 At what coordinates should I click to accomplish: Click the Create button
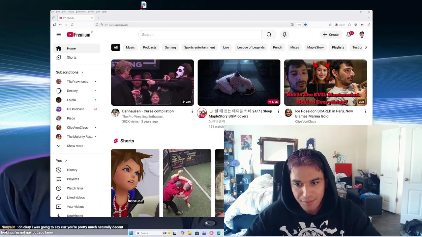coord(331,35)
